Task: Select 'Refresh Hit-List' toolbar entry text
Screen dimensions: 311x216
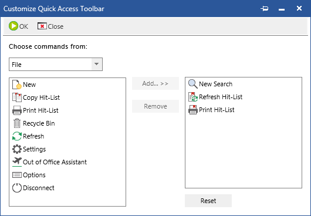Action: pyautogui.click(x=221, y=97)
